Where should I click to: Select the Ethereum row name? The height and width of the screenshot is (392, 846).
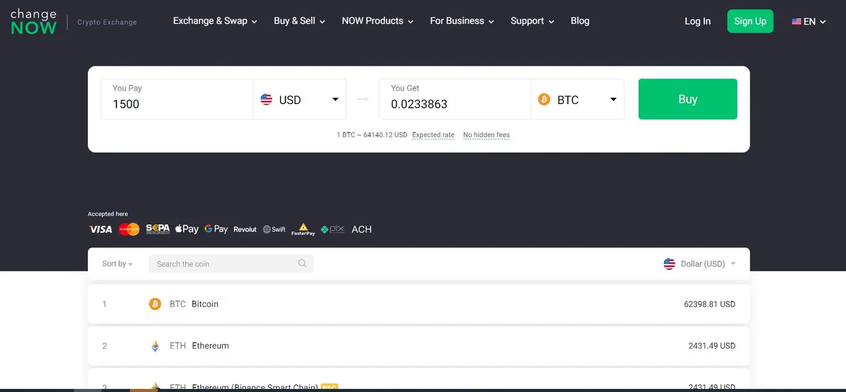(211, 346)
